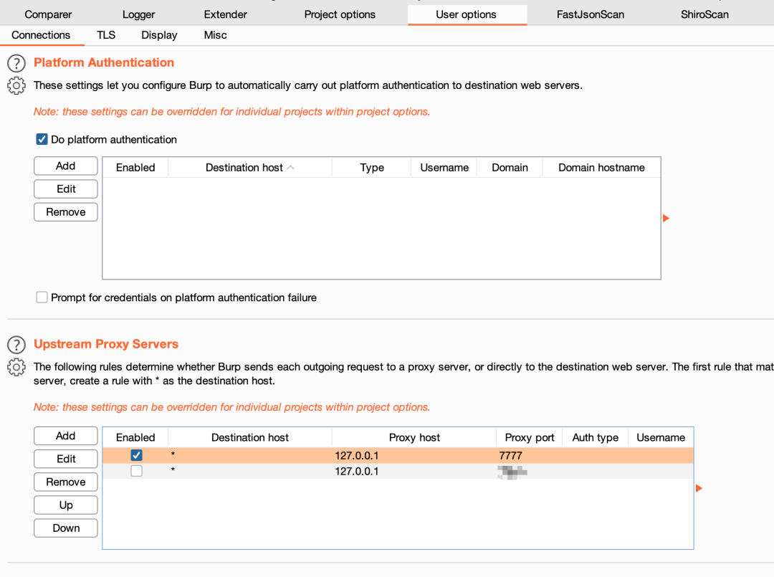This screenshot has width=774, height=577.
Task: Click Upstream Proxy Servers gear icon
Action: pos(16,368)
